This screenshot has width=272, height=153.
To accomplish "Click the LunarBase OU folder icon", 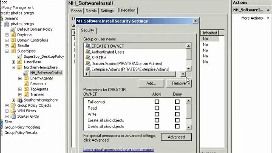I will 20,62.
